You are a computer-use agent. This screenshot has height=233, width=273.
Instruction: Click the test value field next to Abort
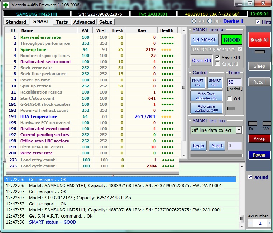pyautogui.click(x=235, y=146)
